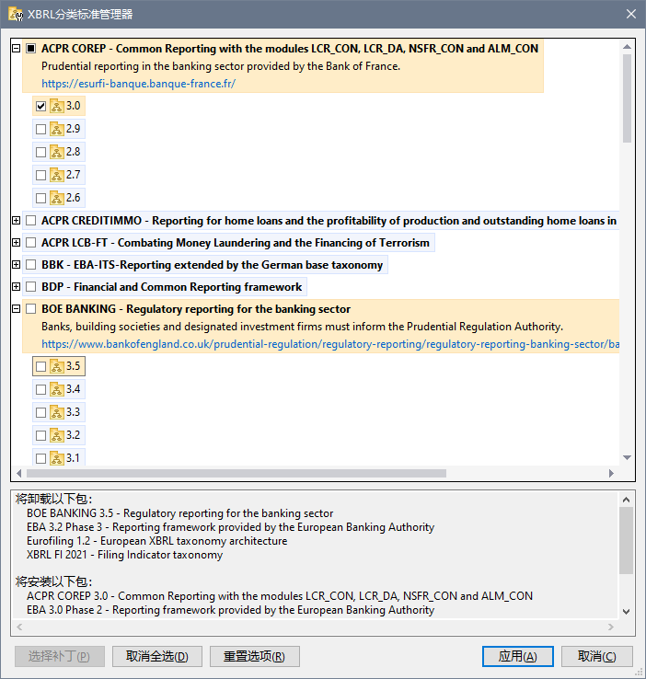Check the BOE BANKING 3.4 checkbox

coord(40,389)
